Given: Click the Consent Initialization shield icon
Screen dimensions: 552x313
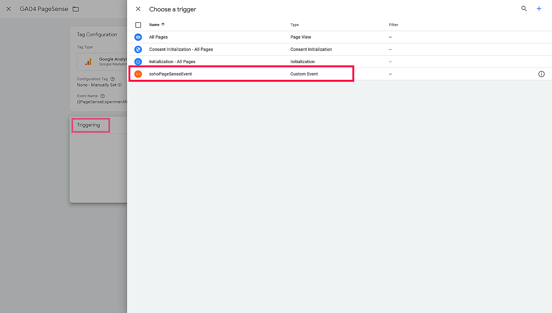Looking at the screenshot, I should click(138, 50).
